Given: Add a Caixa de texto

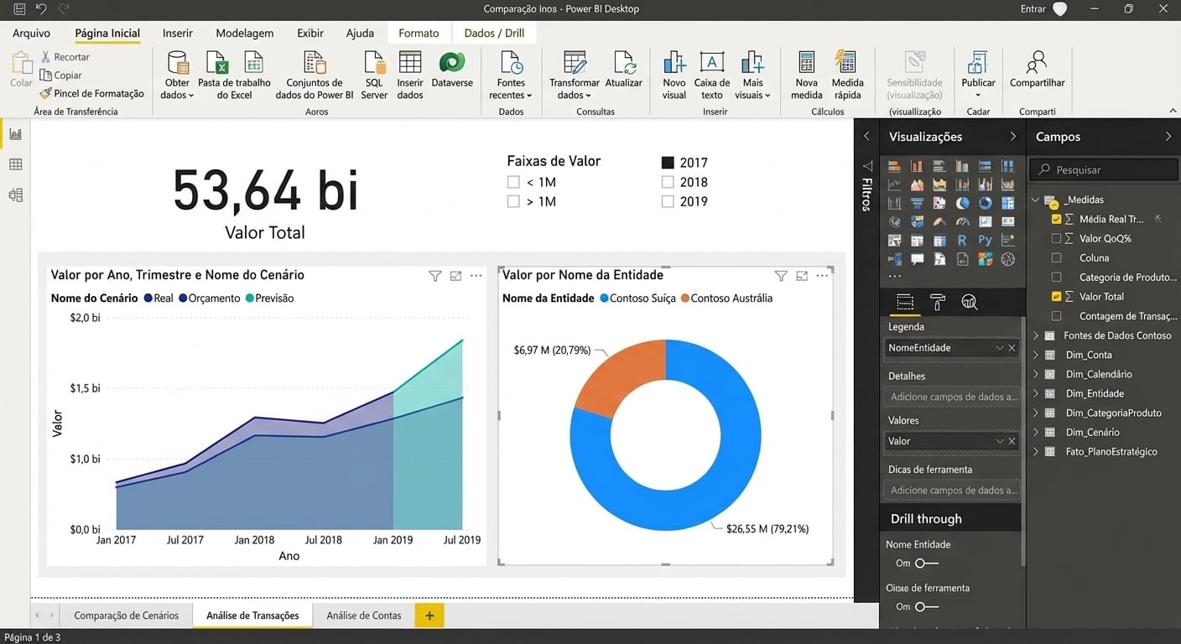Looking at the screenshot, I should (x=712, y=64).
